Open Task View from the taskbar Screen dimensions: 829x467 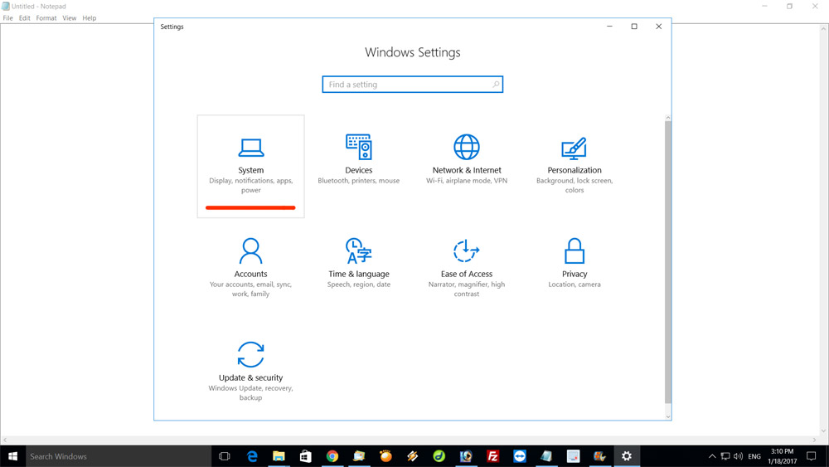225,456
